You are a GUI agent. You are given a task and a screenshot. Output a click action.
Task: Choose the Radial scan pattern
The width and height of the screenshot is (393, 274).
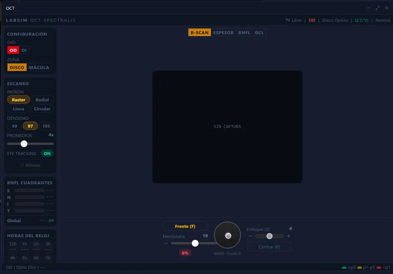[x=42, y=100]
